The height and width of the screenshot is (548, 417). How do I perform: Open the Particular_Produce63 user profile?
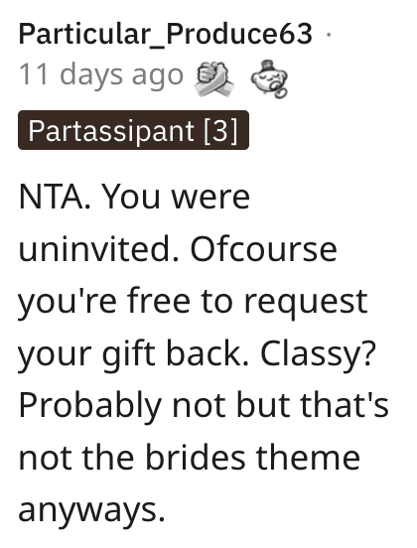pyautogui.click(x=165, y=34)
